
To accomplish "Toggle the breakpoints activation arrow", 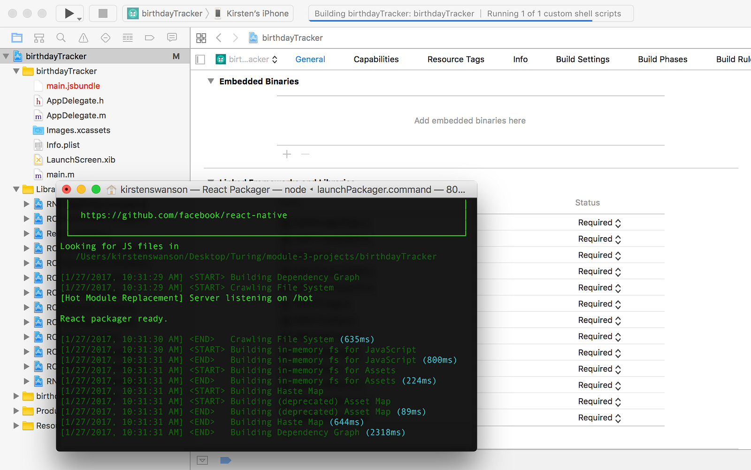I will tap(226, 460).
